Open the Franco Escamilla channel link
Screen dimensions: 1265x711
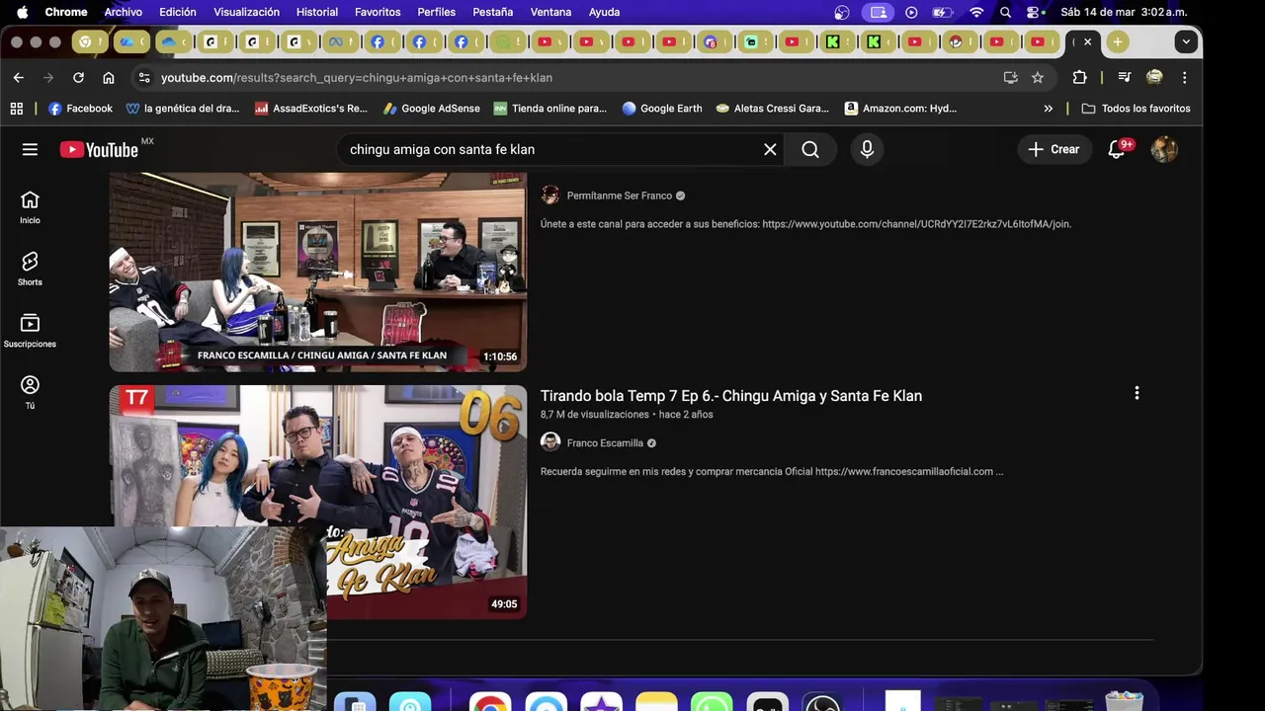605,443
